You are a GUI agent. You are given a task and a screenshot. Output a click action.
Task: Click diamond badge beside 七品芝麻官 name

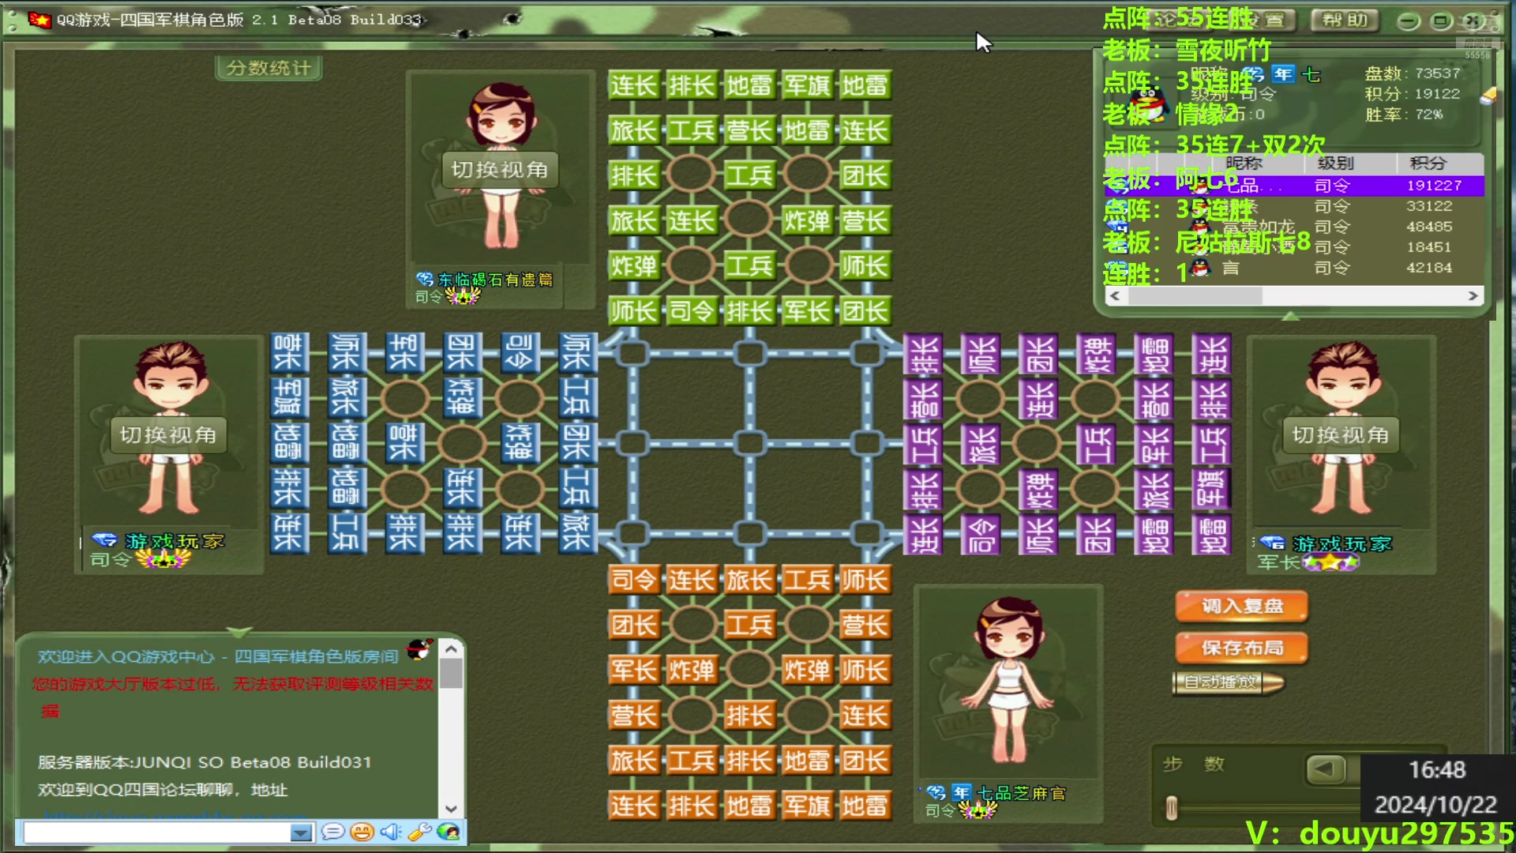(936, 792)
